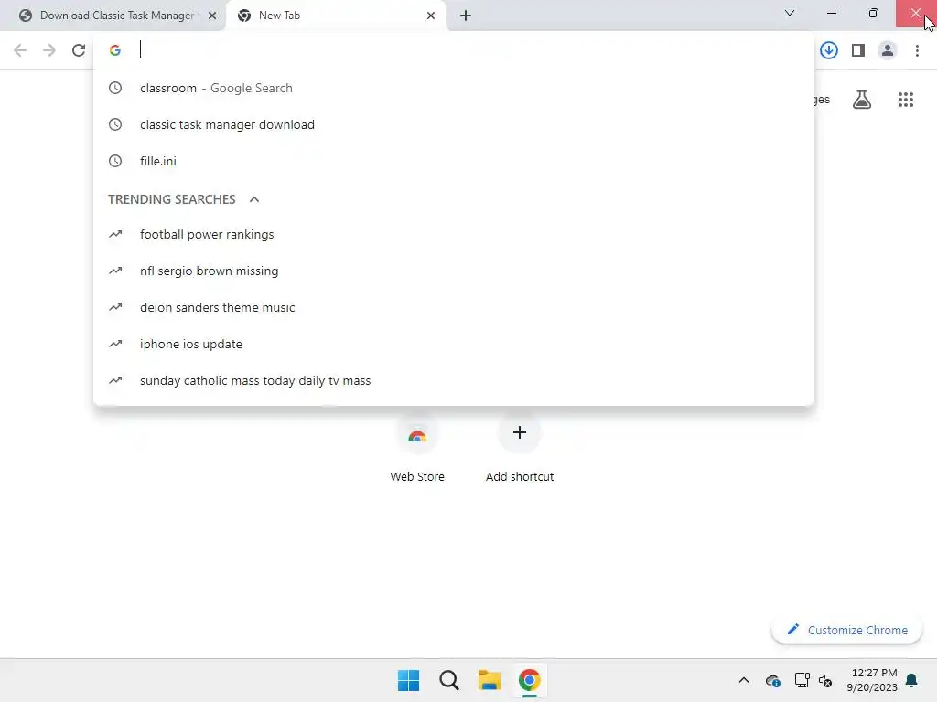Click the OneDrive cloud tray icon
The width and height of the screenshot is (937, 702).
(x=772, y=680)
